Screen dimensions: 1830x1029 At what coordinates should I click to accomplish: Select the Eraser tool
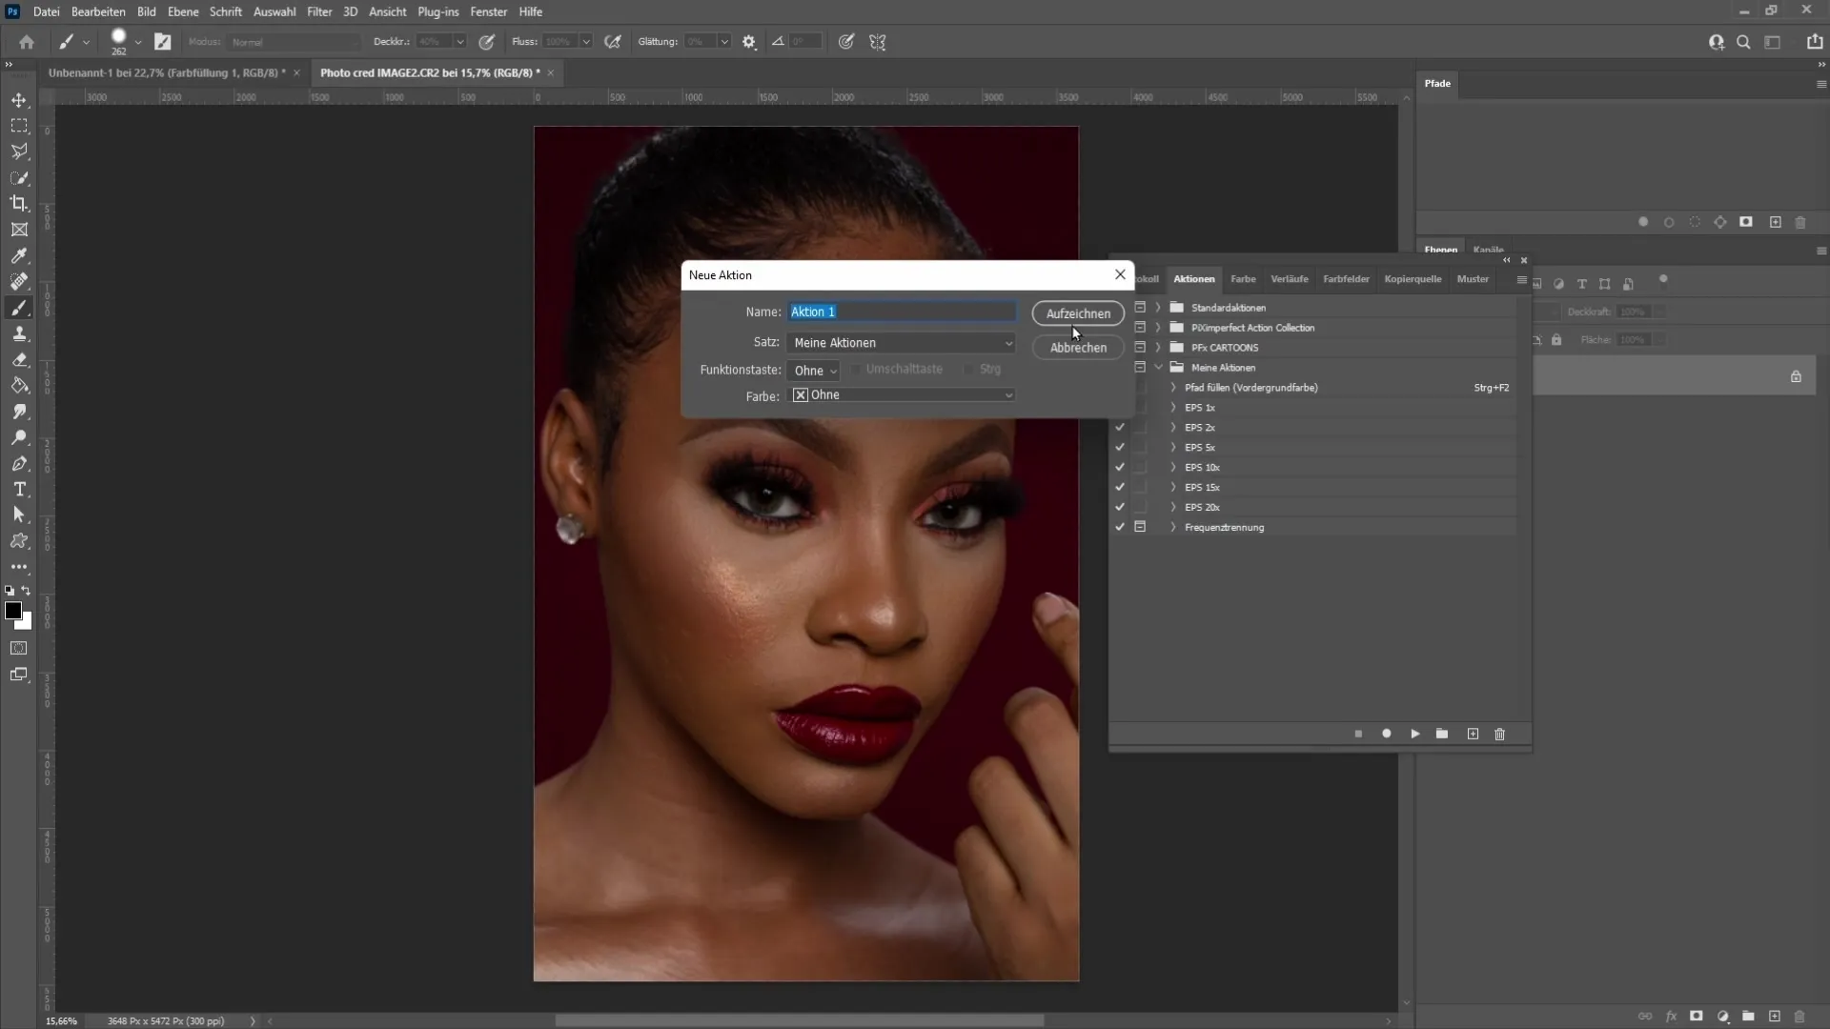pyautogui.click(x=19, y=360)
